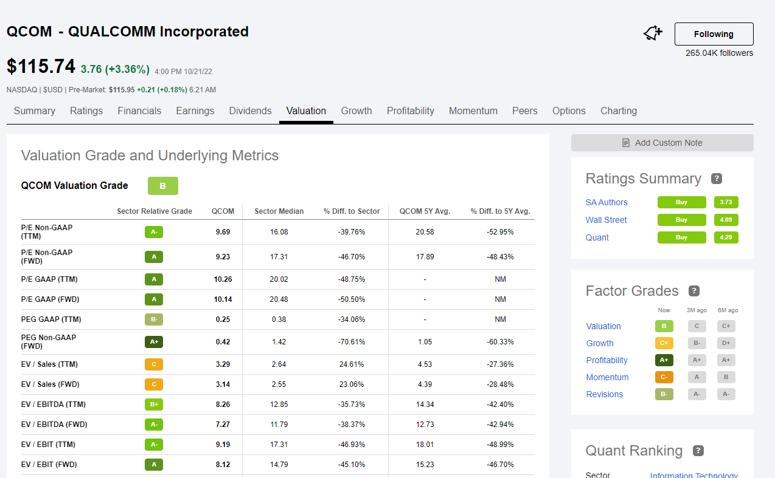The image size is (775, 478).
Task: Click the Quant rating score 4.29 badge
Action: pos(726,237)
